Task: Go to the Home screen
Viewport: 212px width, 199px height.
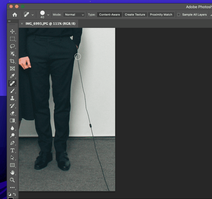Action: [x=15, y=15]
